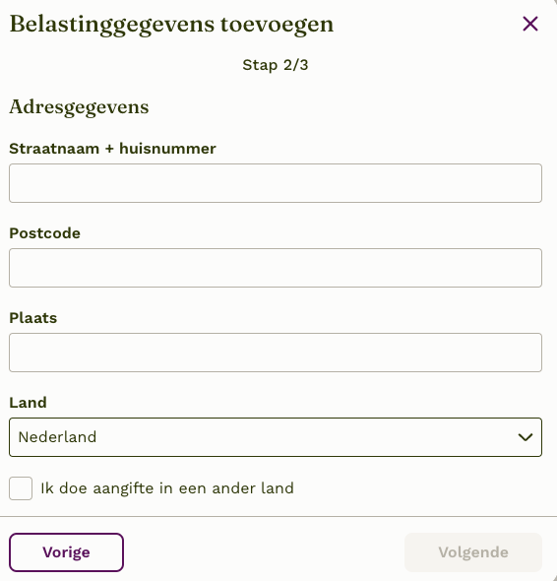Image resolution: width=557 pixels, height=581 pixels.
Task: Click the 'Straatnaam + huisnummer' label
Action: (112, 149)
